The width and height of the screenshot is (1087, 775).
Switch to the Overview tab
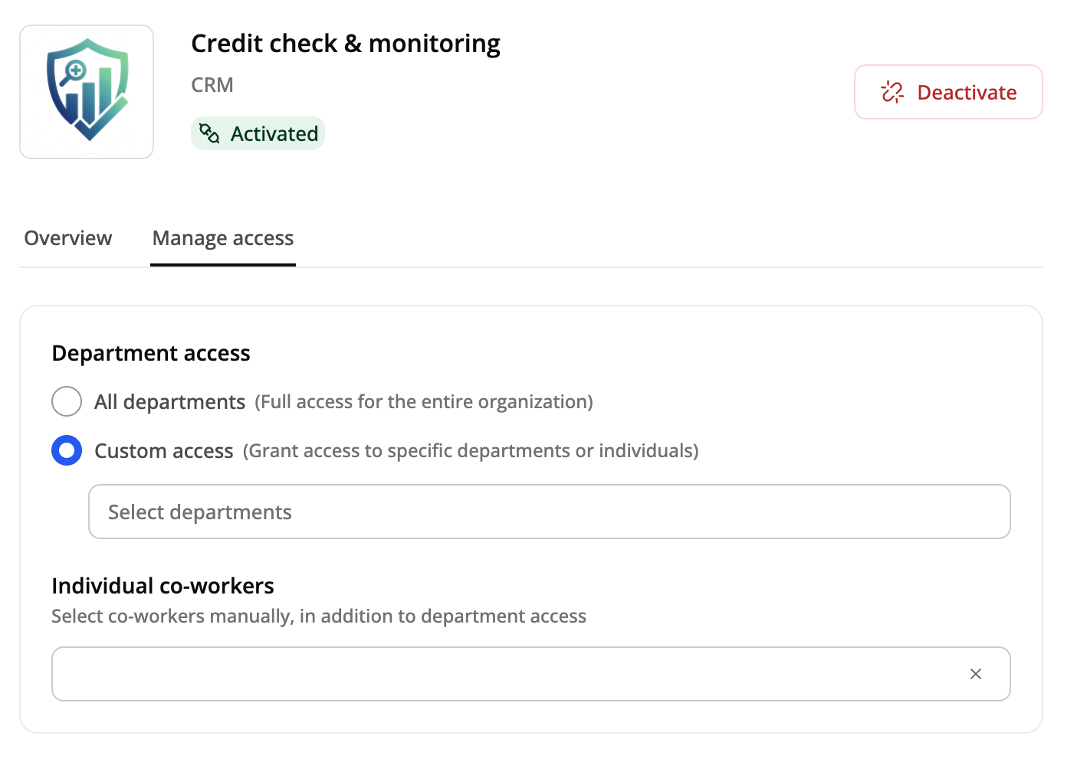click(x=68, y=238)
